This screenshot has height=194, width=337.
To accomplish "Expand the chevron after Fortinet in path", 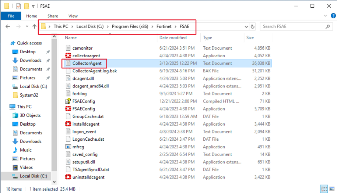I will (176, 26).
